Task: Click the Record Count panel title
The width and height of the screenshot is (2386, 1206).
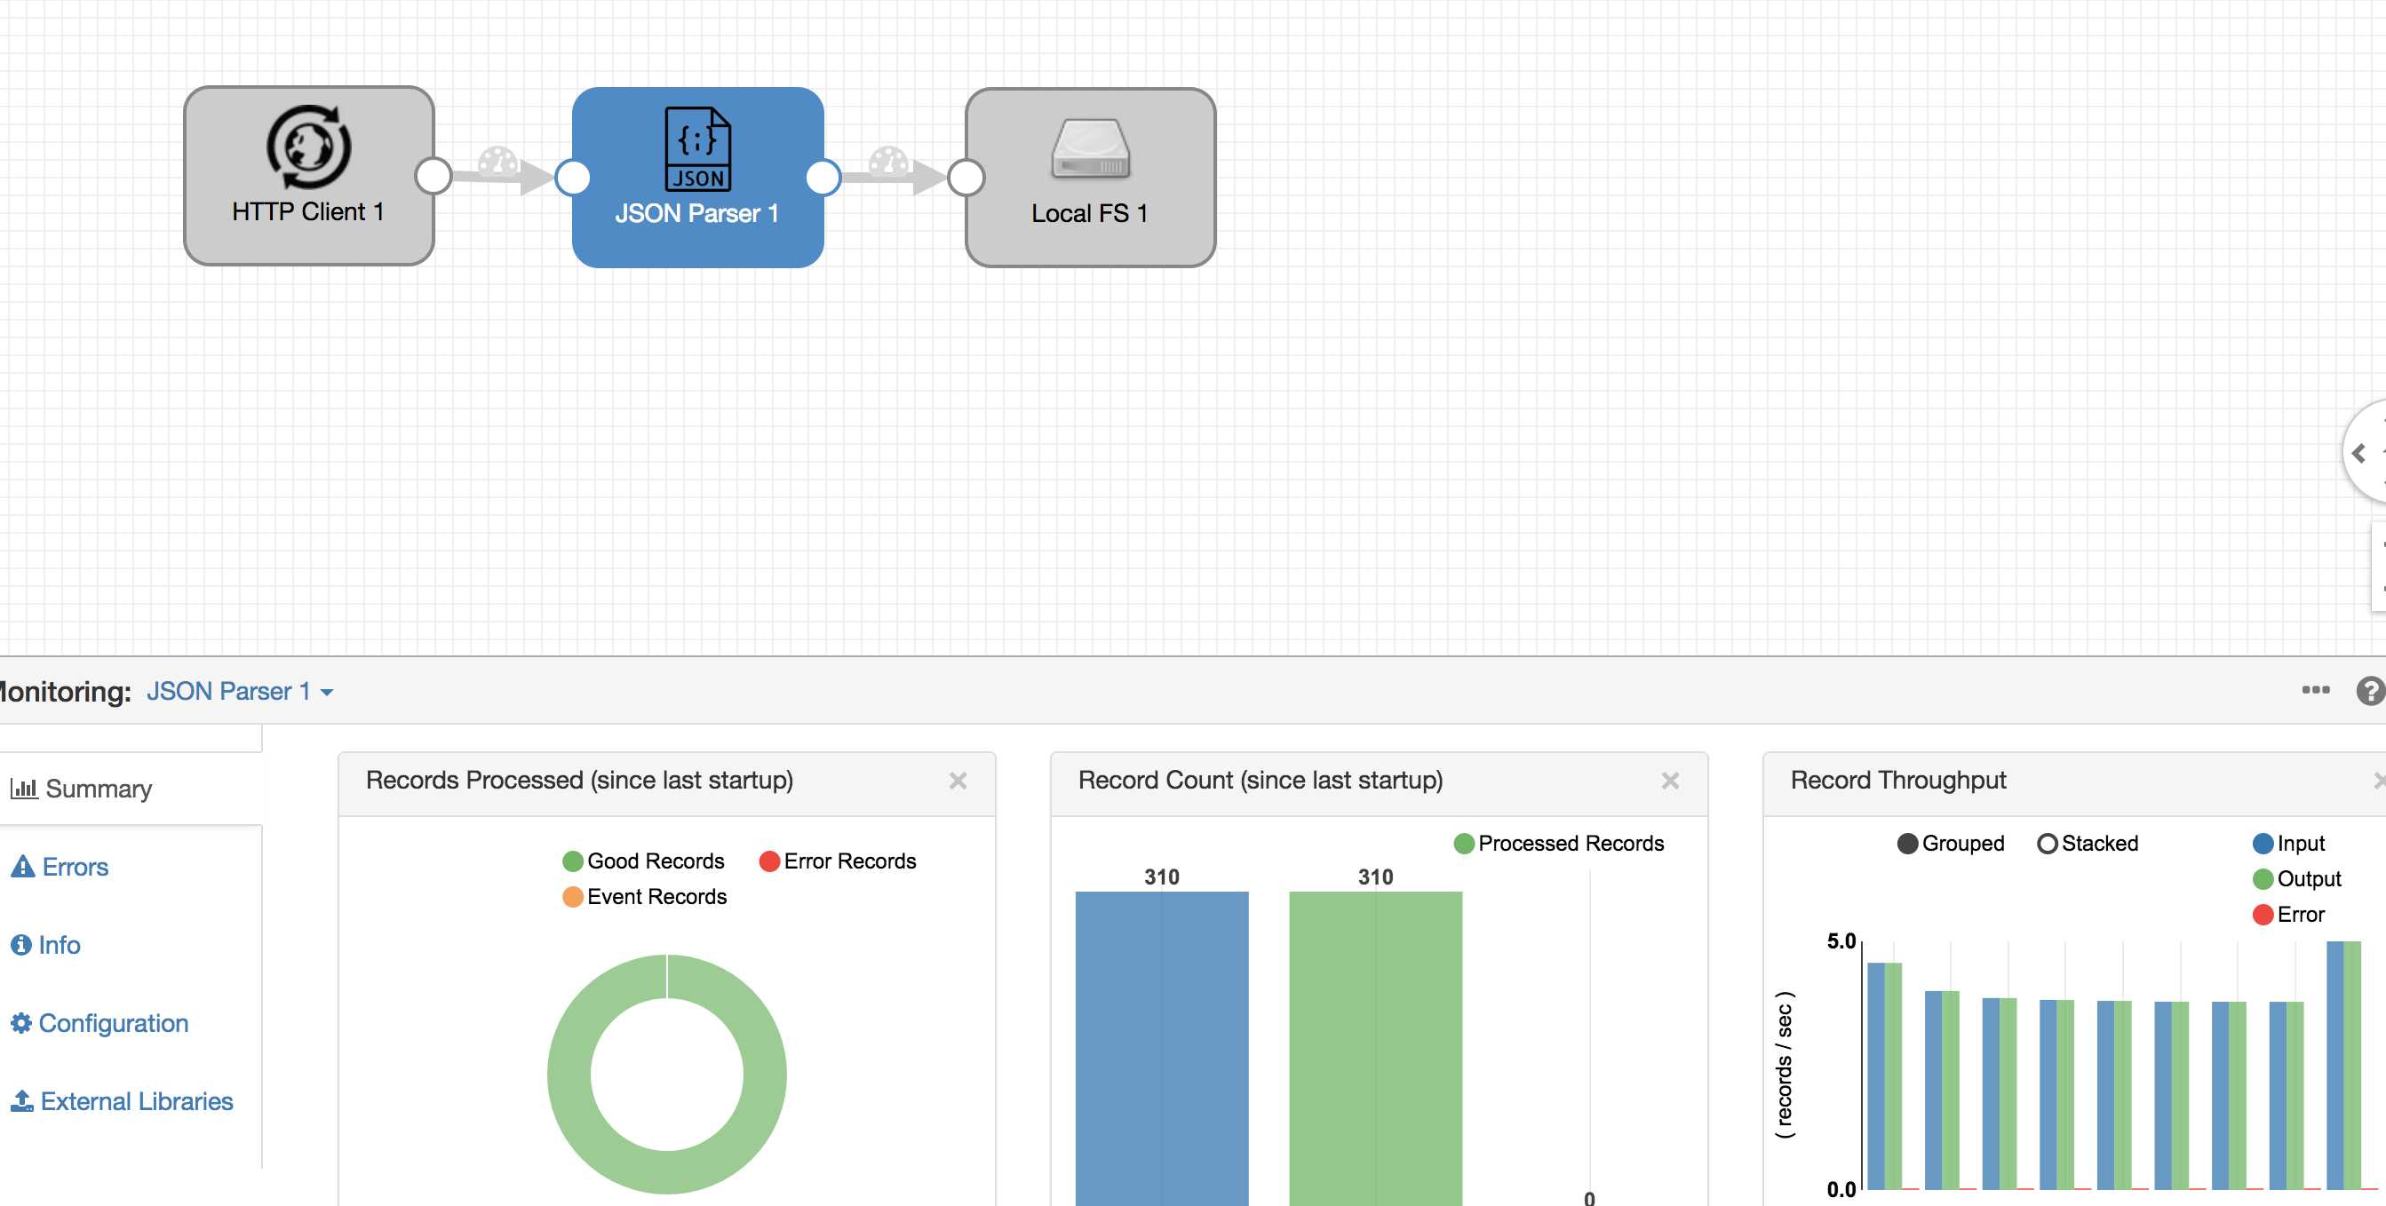Action: (x=1260, y=780)
